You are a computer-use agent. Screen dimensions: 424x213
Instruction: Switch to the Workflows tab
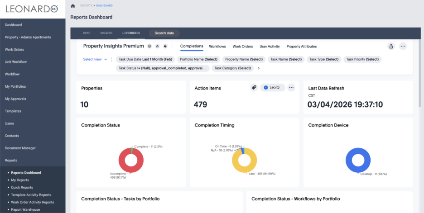click(x=217, y=47)
